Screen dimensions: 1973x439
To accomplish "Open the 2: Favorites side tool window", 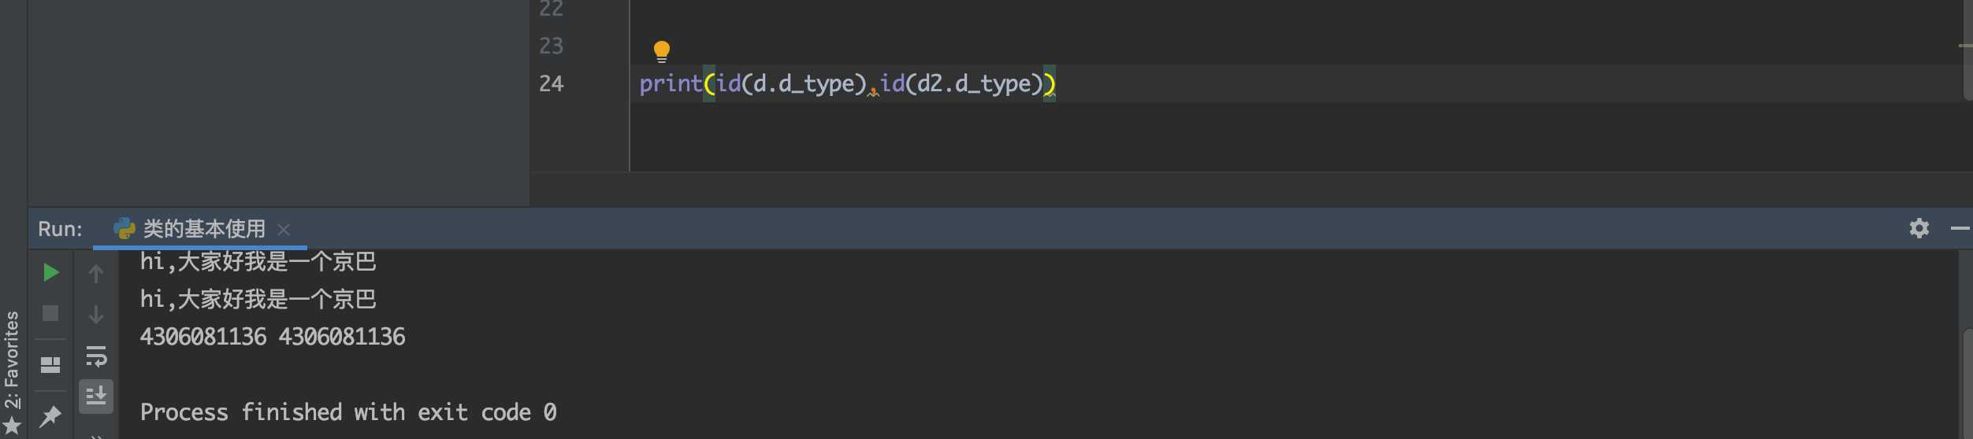I will click(11, 360).
